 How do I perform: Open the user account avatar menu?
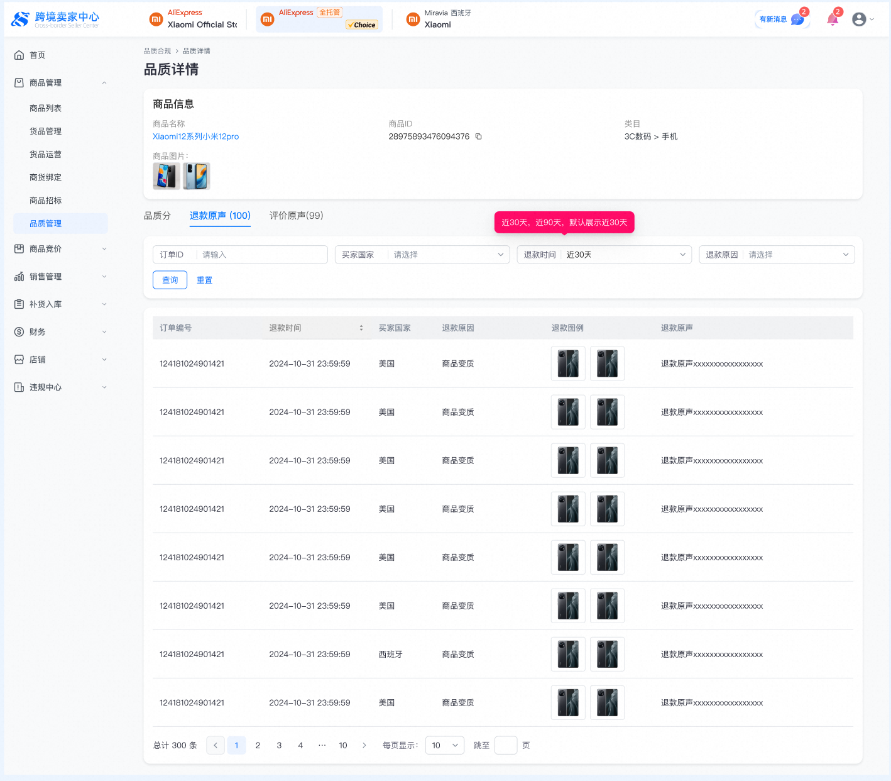pyautogui.click(x=859, y=19)
